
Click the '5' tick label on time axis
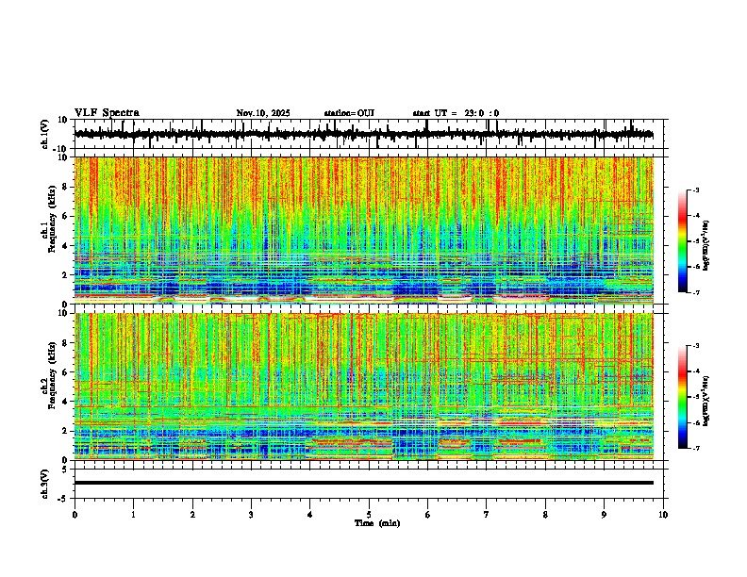[369, 515]
